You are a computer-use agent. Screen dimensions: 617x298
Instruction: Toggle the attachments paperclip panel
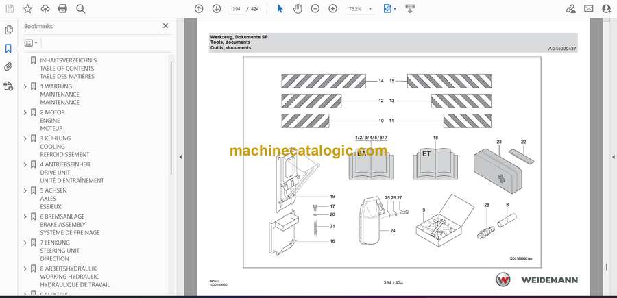click(x=8, y=67)
